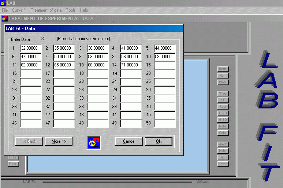Focus the empty data field 34

(131, 99)
